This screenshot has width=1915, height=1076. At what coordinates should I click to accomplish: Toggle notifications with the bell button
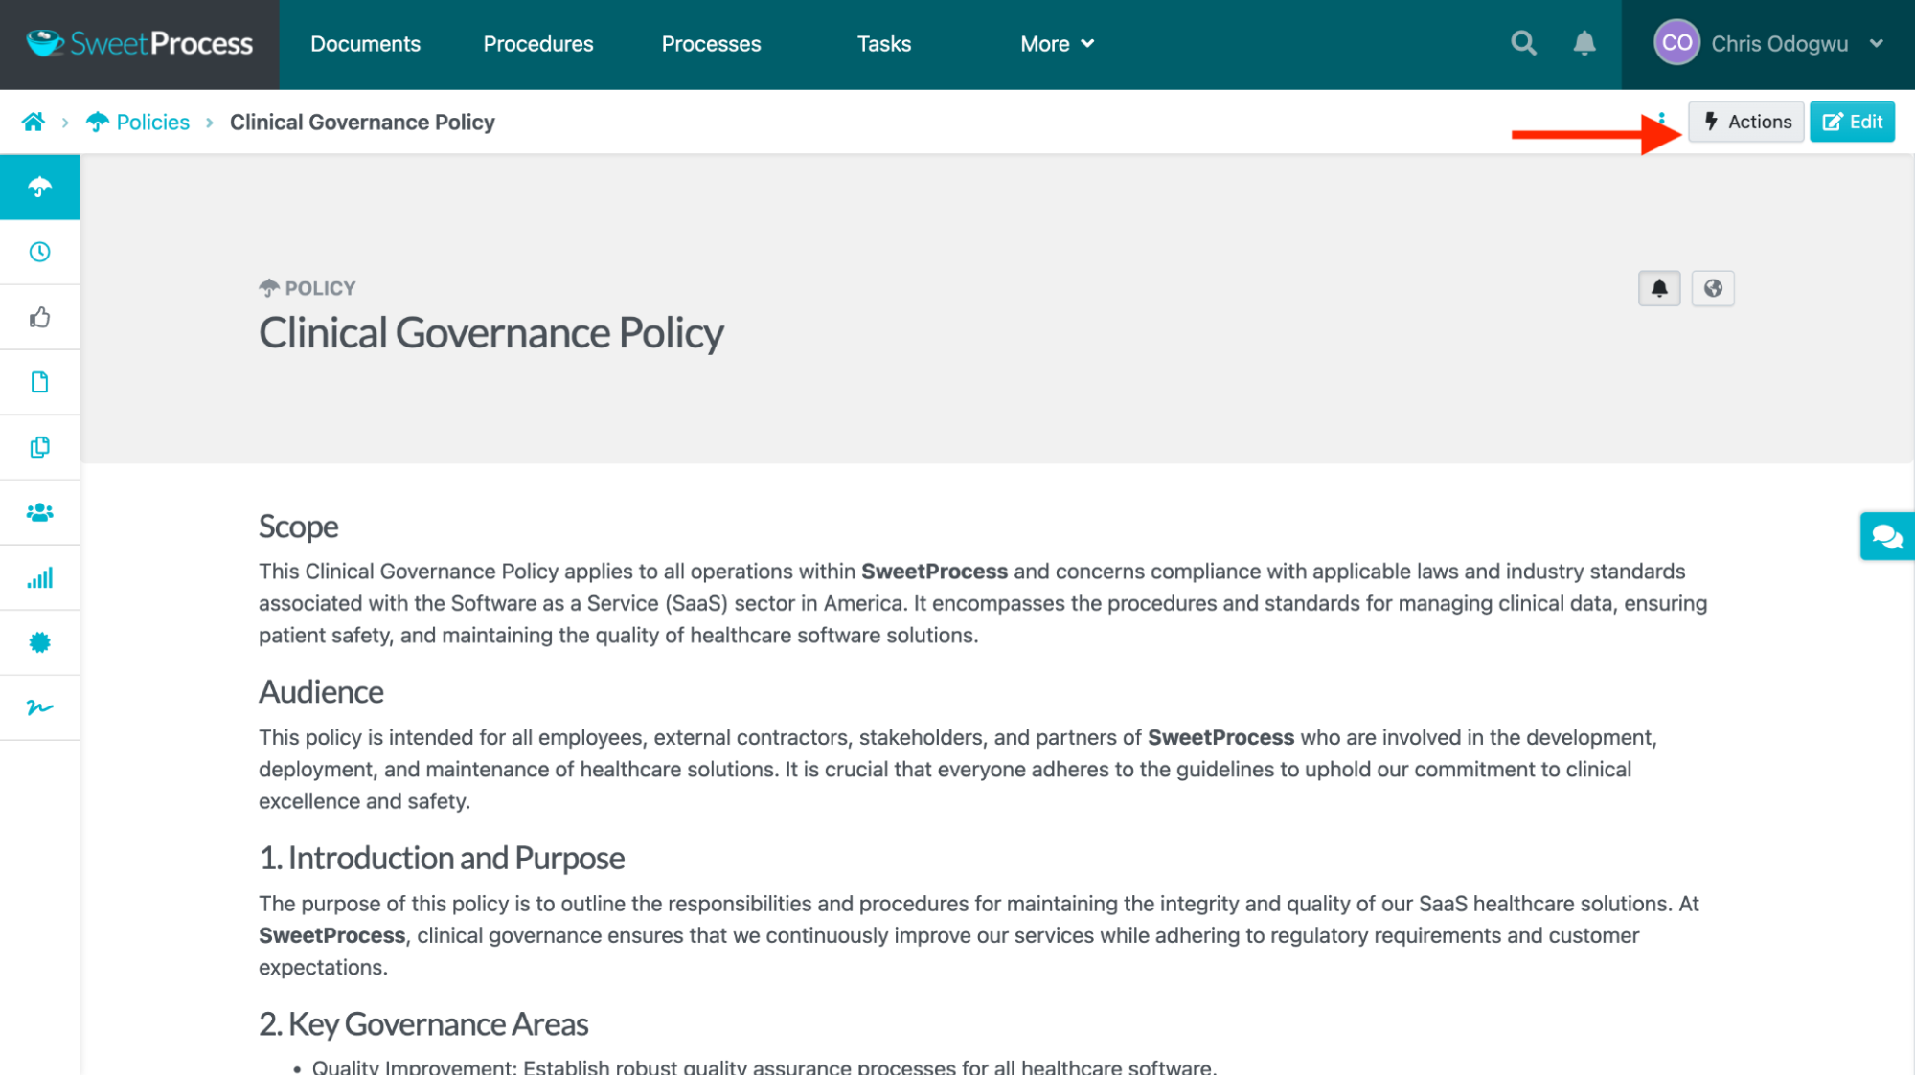point(1659,288)
